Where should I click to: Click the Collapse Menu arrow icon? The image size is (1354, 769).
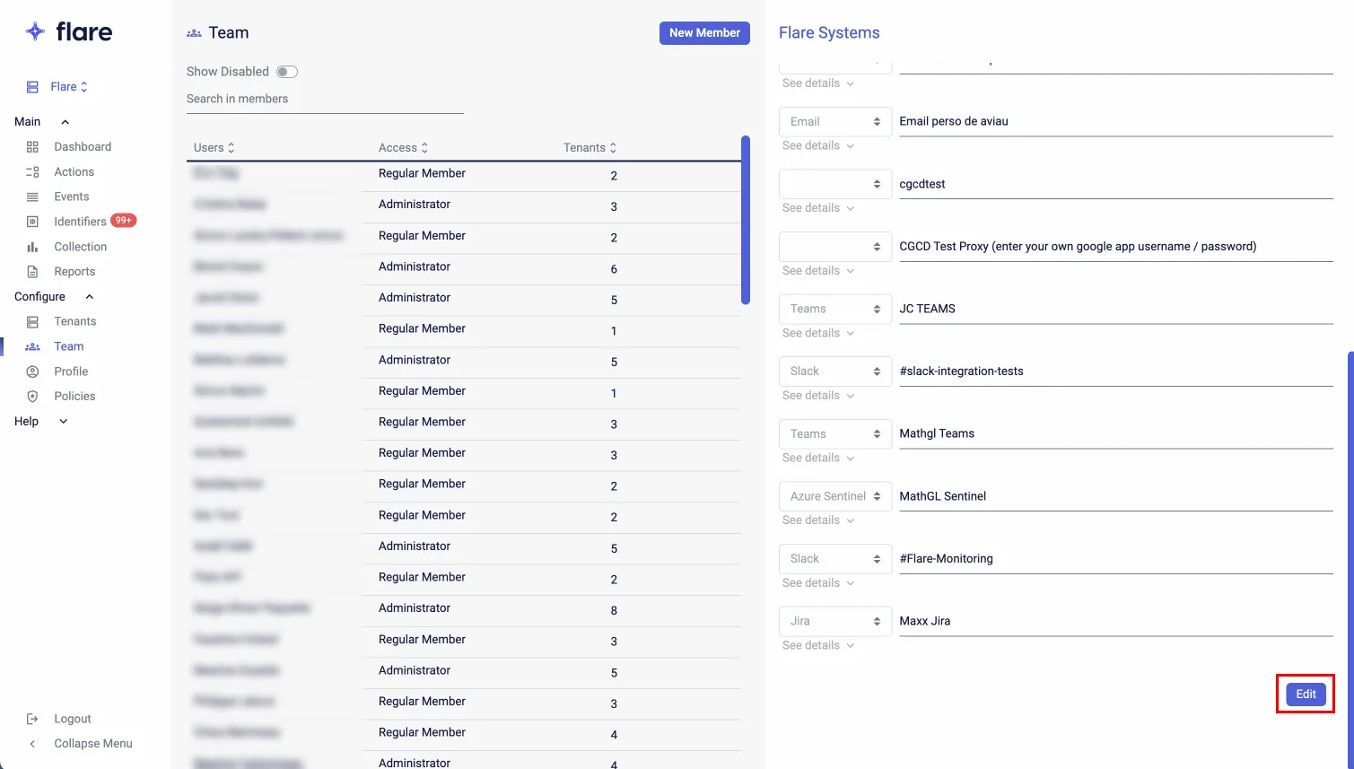[32, 744]
